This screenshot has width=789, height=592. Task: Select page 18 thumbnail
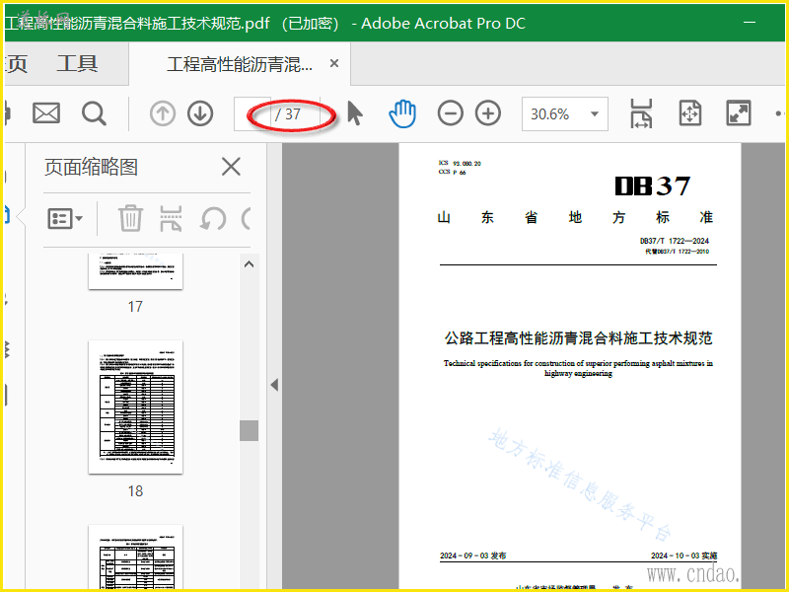pos(135,407)
